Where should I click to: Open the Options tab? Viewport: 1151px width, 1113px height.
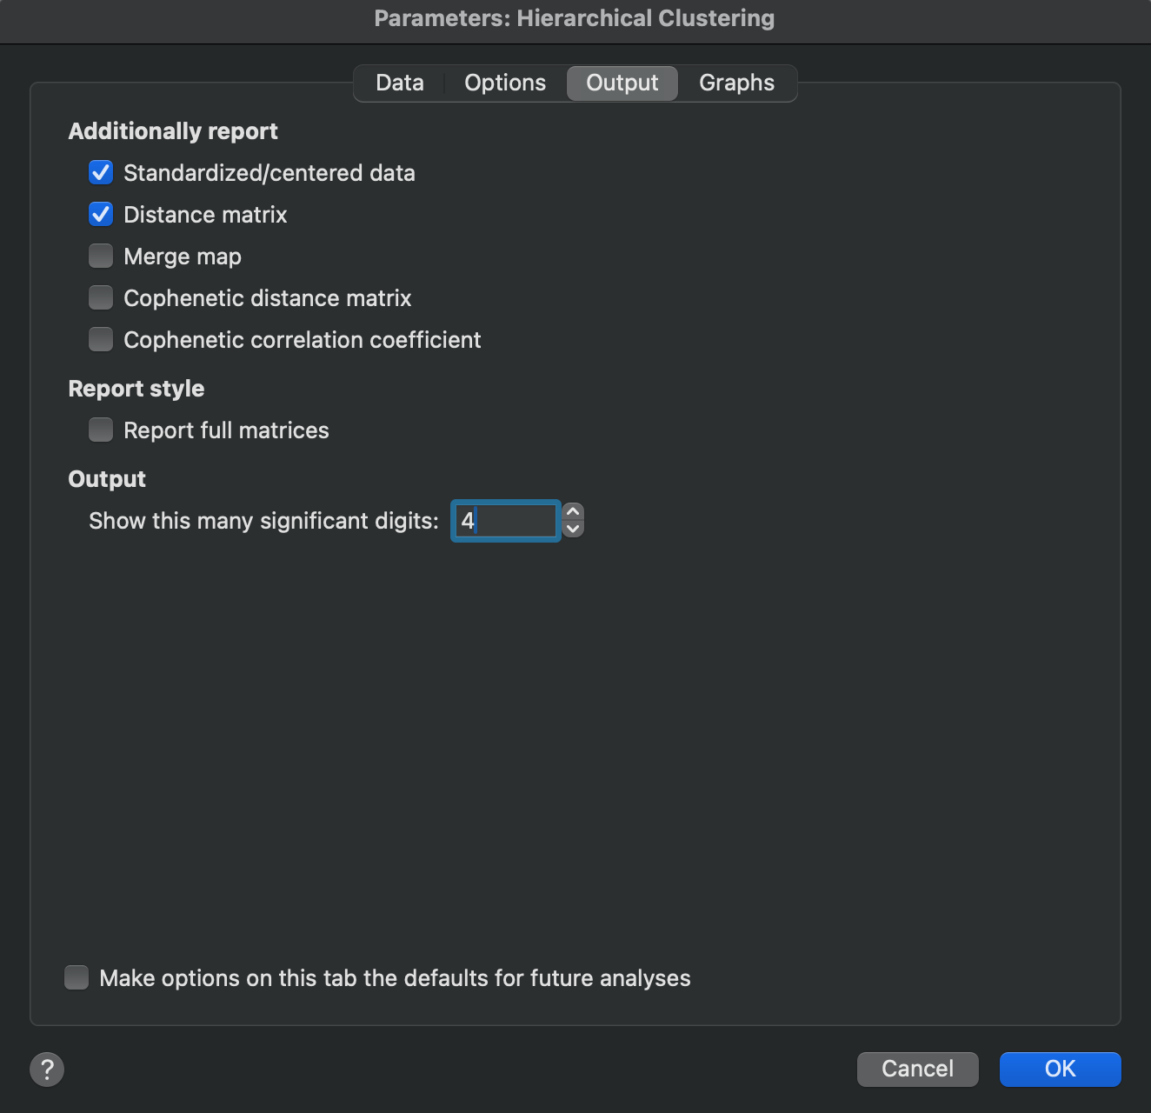[505, 83]
